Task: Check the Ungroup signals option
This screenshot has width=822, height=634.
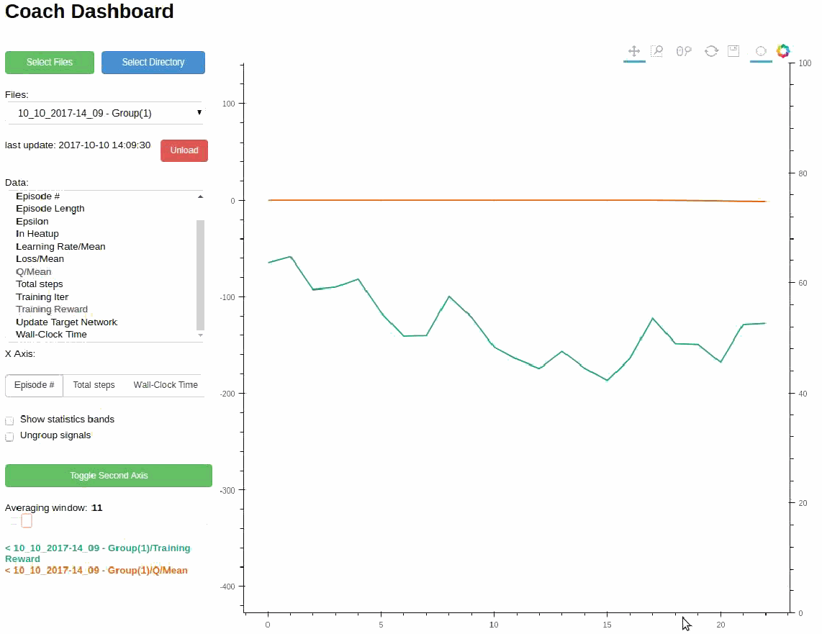Action: click(9, 436)
